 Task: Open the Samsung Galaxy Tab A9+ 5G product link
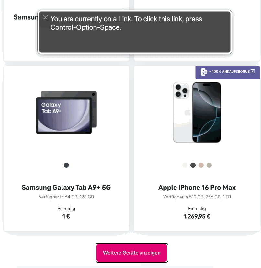click(66, 188)
